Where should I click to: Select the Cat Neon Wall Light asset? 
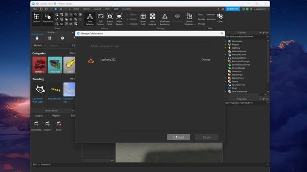click(x=40, y=92)
